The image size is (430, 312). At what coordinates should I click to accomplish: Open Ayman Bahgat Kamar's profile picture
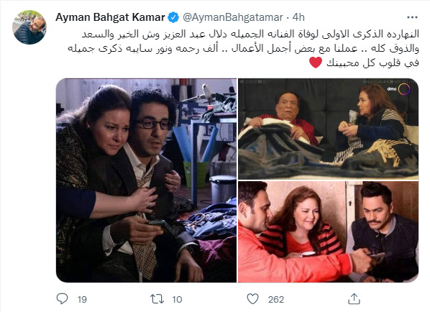[29, 27]
